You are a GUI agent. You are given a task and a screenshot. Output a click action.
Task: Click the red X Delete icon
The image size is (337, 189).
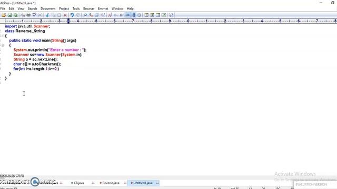pos(65,15)
